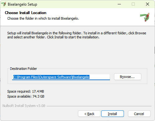Image resolution: width=155 pixels, height=121 pixels.
Task: Select the 'Space available: 74.3 GB' text
Action: [26, 96]
